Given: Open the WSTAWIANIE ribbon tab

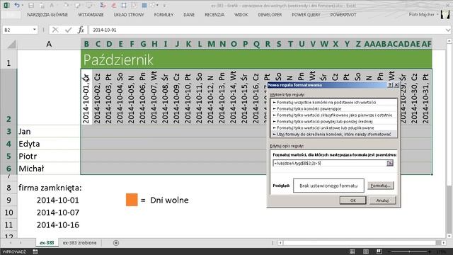Looking at the screenshot, I should [91, 14].
